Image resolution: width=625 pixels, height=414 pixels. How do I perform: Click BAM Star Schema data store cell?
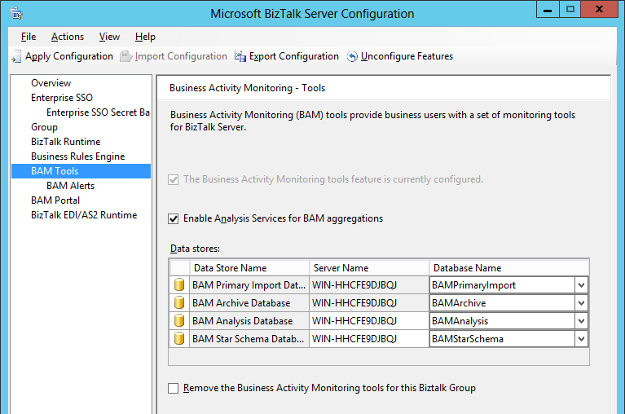click(x=249, y=339)
